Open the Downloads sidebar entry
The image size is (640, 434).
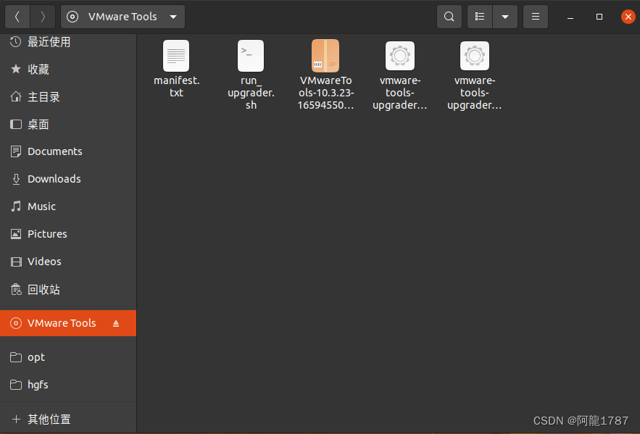point(68,179)
